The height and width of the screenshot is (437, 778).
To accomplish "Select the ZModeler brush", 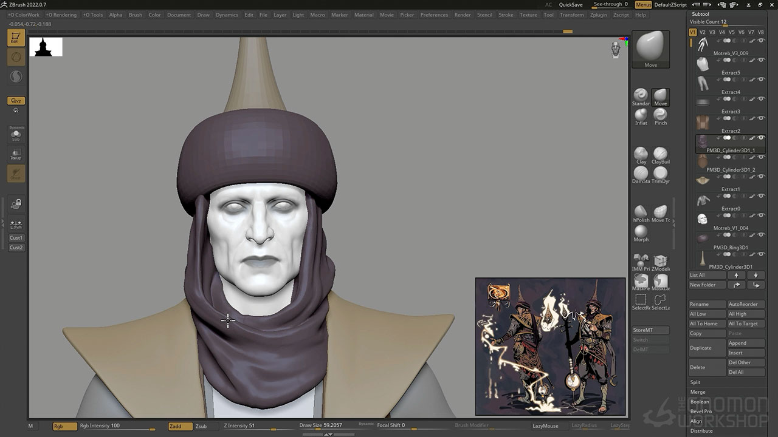I will (x=660, y=262).
